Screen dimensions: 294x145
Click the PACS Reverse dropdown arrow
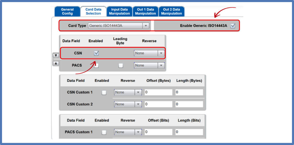161,65
